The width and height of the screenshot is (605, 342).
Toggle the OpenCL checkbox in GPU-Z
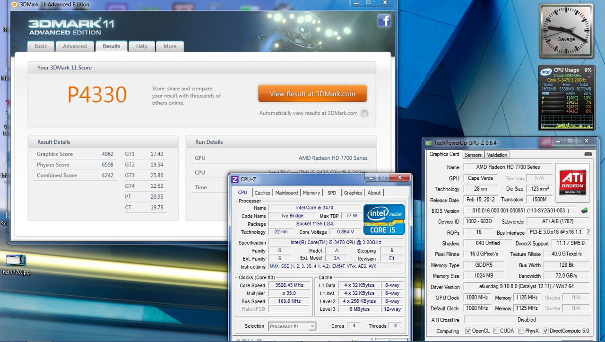coord(468,331)
